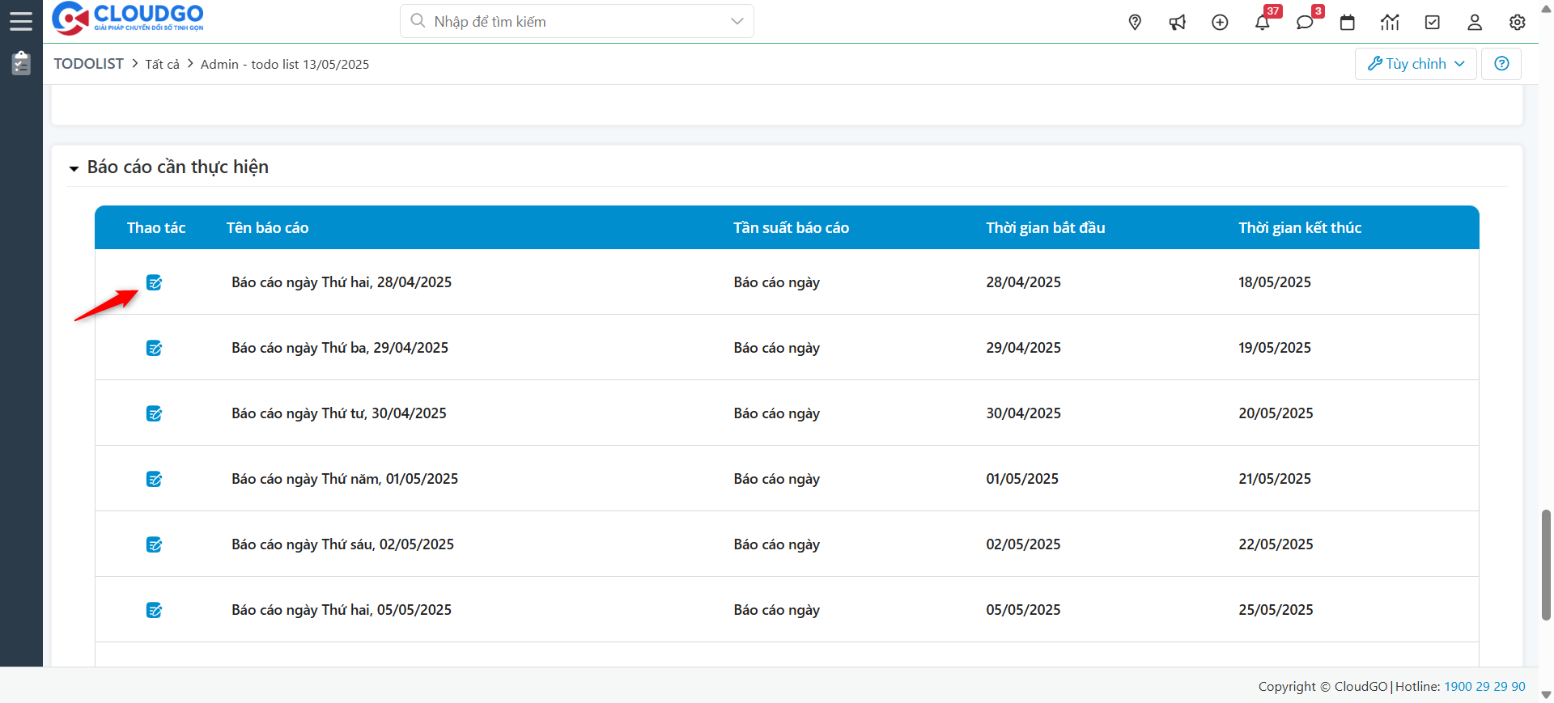Click the Tần suất báo cáo column header
Screen dimensions: 1554x703
point(791,227)
